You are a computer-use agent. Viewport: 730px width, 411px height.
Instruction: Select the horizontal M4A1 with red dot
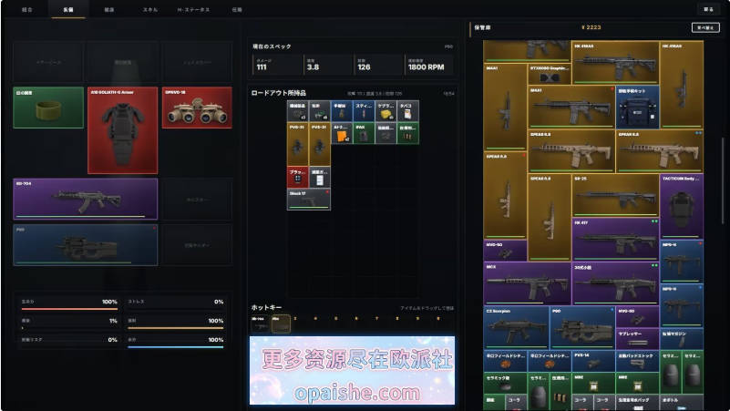coord(571,107)
